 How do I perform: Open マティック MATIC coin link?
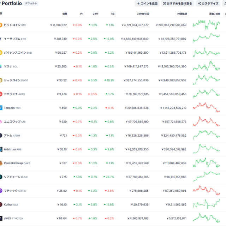(15, 191)
